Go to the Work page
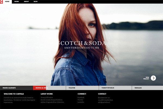Viewport: 163px width, 109px height. click(17, 2)
